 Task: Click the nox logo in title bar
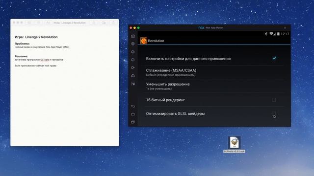pos(201,28)
